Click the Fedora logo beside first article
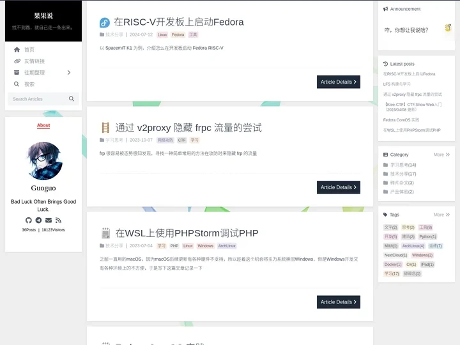 105,22
